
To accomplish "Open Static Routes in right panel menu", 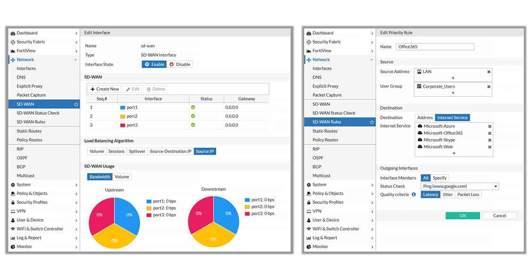I will pyautogui.click(x=325, y=131).
